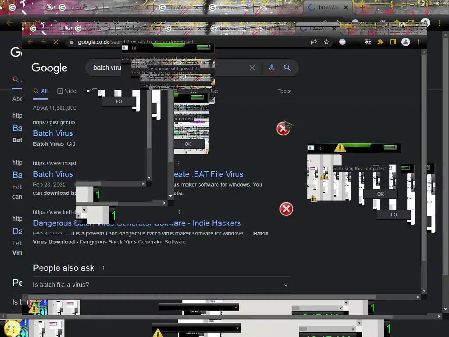Go back in the background Chrome window
Viewport: 449px width, 337px height.
(x=10, y=23)
